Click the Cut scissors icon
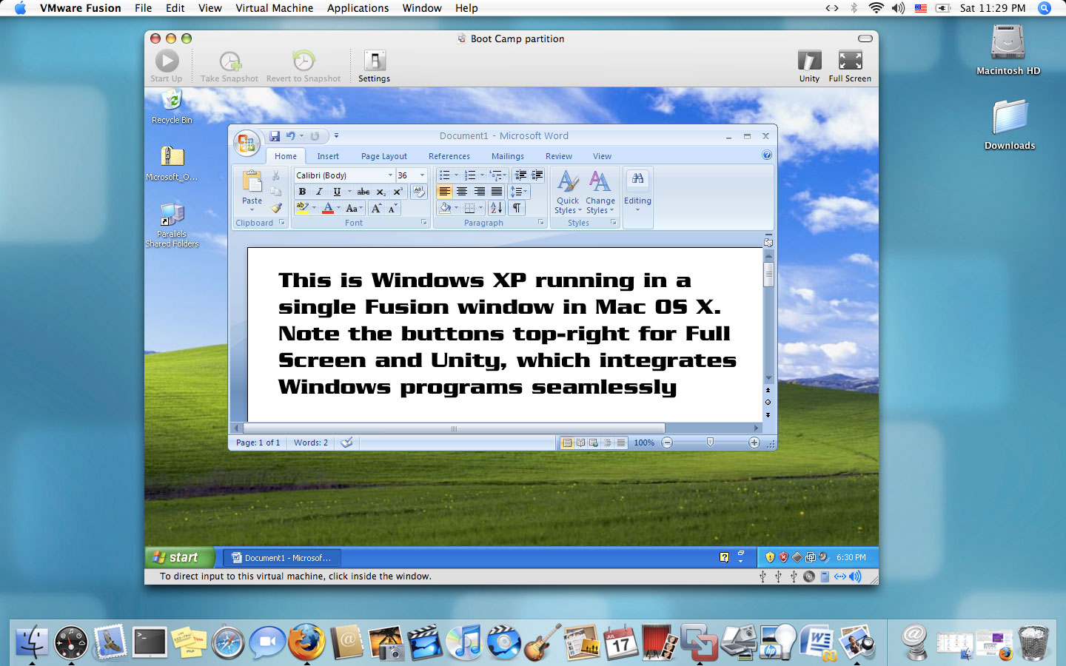This screenshot has width=1066, height=666. click(x=275, y=175)
